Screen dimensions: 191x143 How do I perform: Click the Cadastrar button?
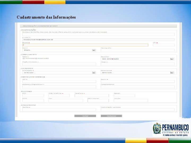(x=111, y=116)
